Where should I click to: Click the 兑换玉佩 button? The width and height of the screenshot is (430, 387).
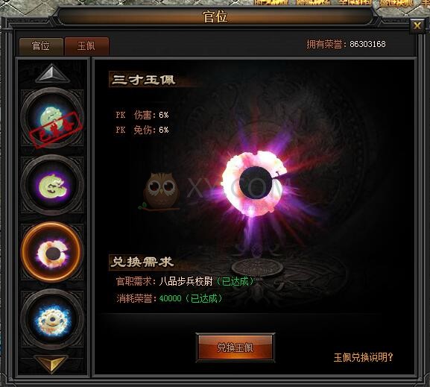[x=235, y=347]
